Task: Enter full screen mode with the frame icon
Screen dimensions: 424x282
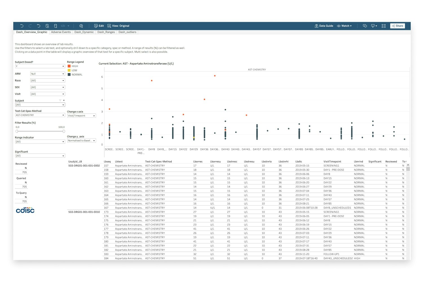Action: pyautogui.click(x=383, y=26)
